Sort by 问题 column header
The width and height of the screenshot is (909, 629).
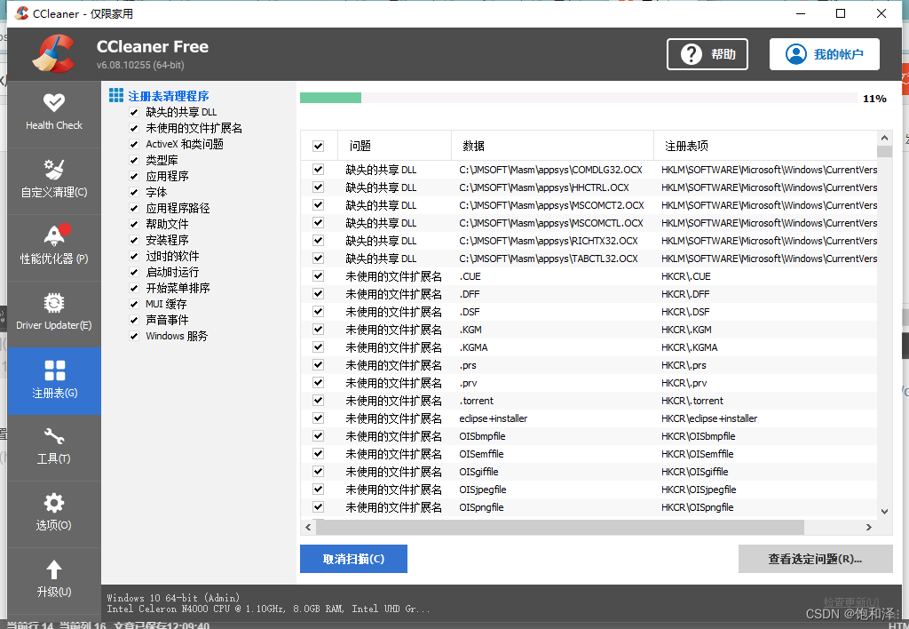pyautogui.click(x=394, y=146)
